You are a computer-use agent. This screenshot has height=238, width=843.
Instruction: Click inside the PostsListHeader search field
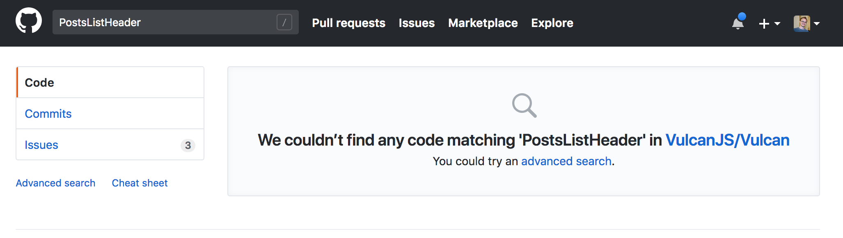pos(164,22)
